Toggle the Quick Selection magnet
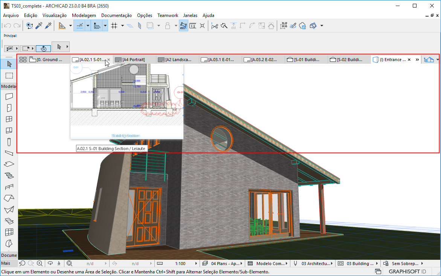 pos(43,48)
